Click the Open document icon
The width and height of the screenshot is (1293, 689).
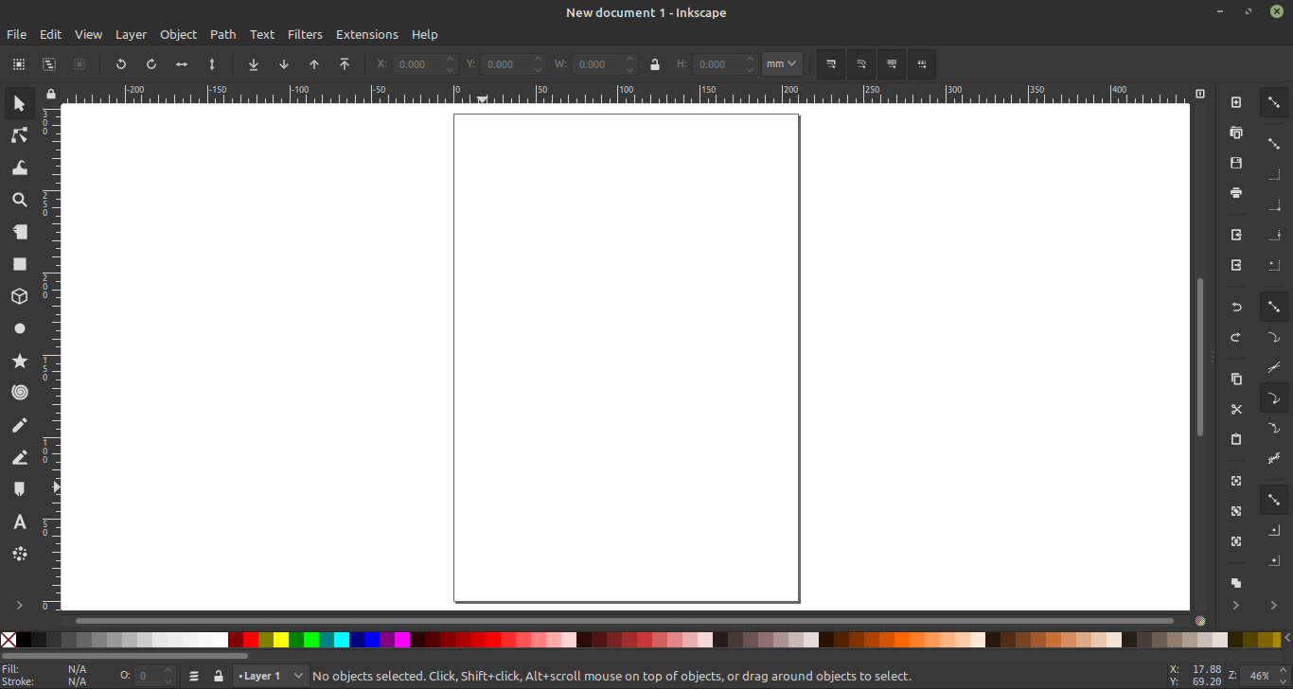pyautogui.click(x=1236, y=132)
